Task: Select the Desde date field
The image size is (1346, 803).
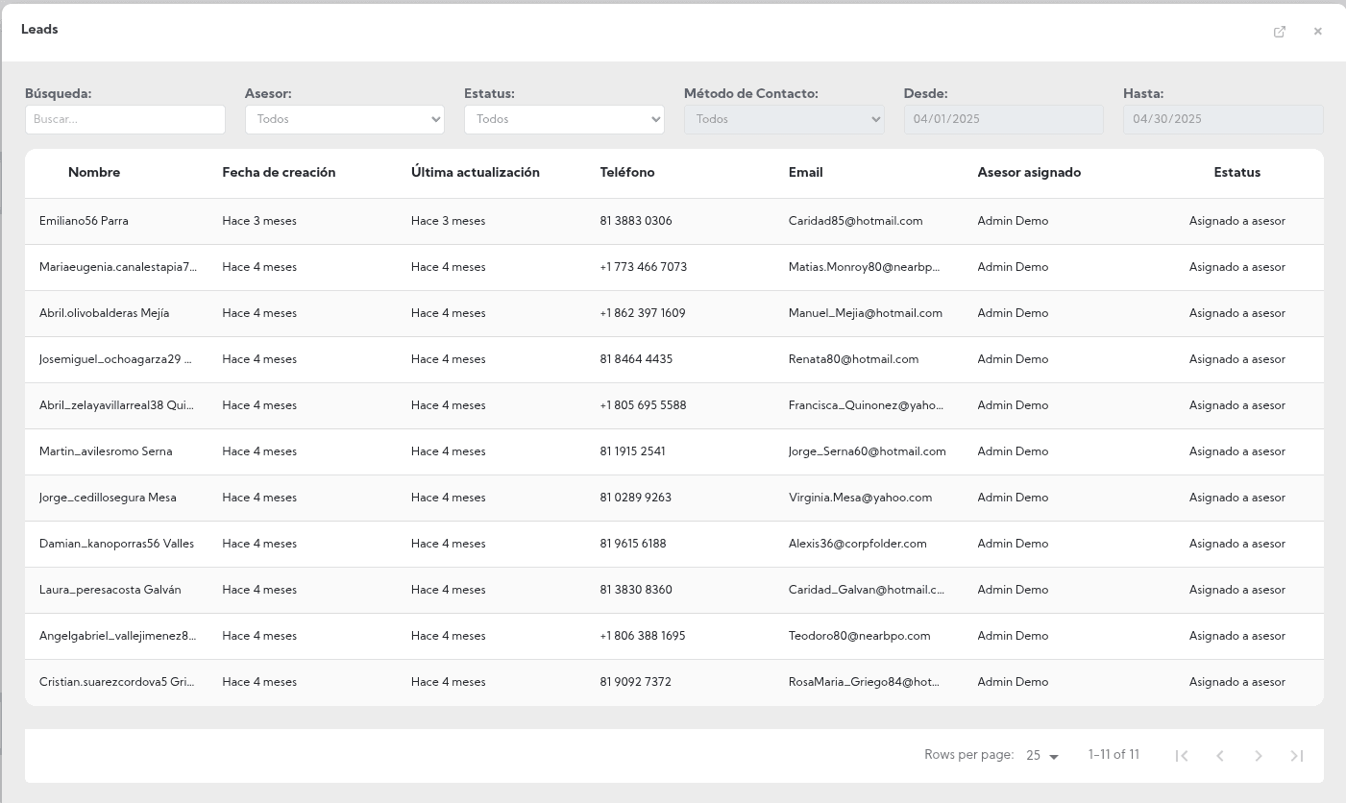Action: coord(1003,119)
